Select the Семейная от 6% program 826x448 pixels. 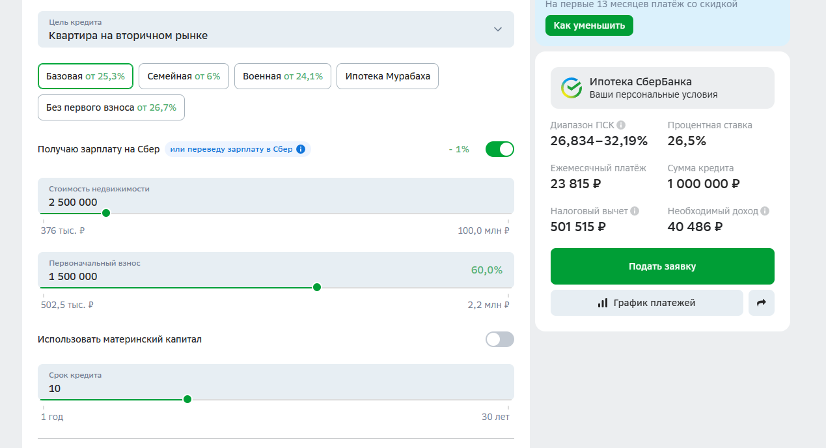tap(184, 76)
